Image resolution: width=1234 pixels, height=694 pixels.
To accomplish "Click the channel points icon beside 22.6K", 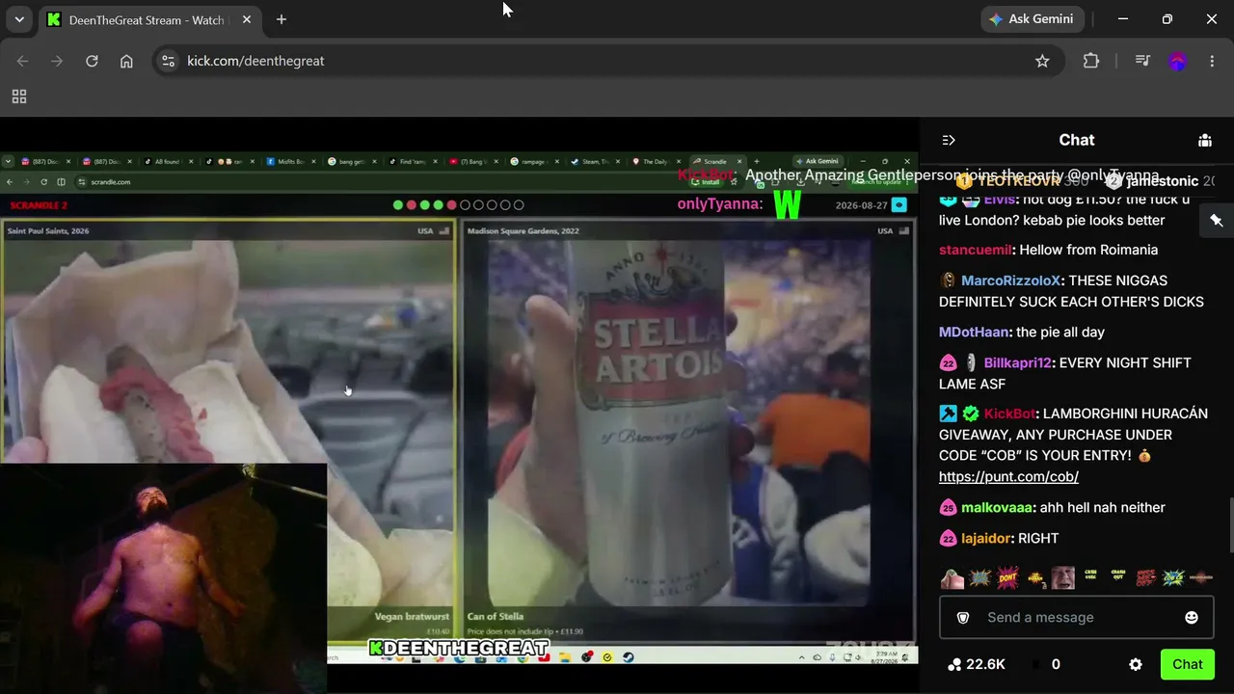I will tap(954, 664).
